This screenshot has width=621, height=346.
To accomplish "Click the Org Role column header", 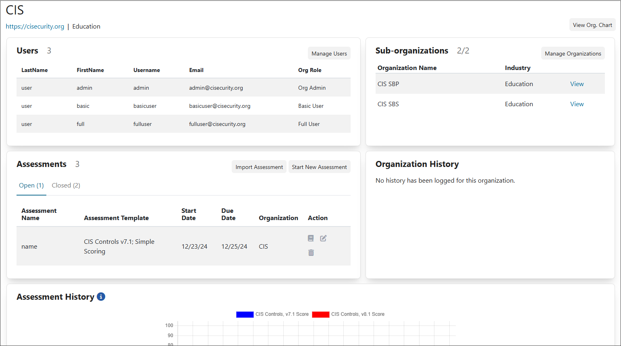I will (x=310, y=70).
